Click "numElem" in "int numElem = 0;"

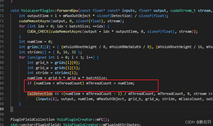tap(35, 42)
